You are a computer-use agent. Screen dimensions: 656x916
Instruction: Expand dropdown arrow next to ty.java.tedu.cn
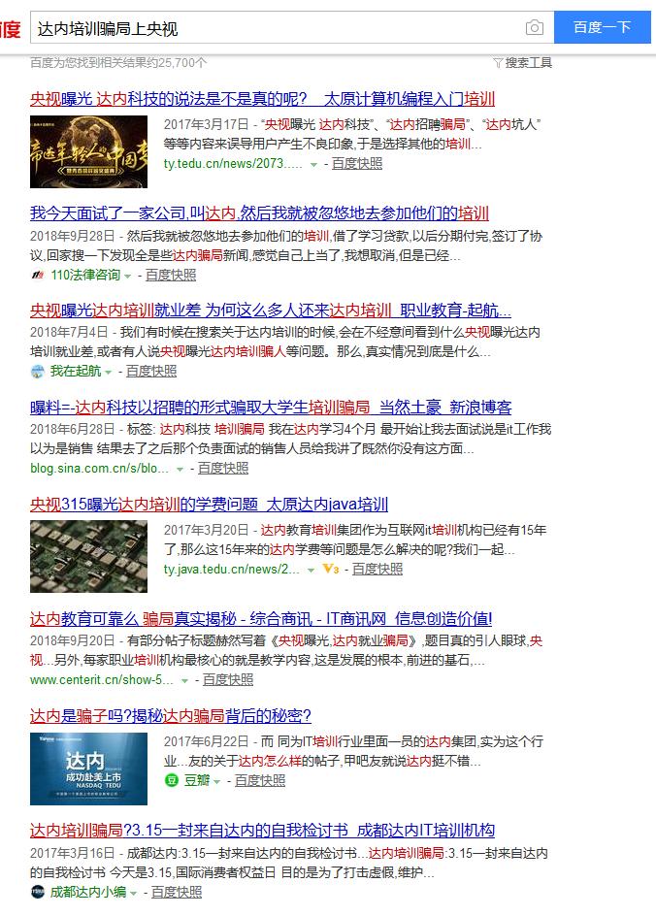[312, 571]
